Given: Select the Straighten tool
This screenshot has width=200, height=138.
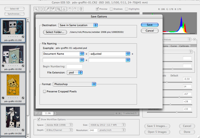Looking at the screenshot, I should click(x=64, y=9).
